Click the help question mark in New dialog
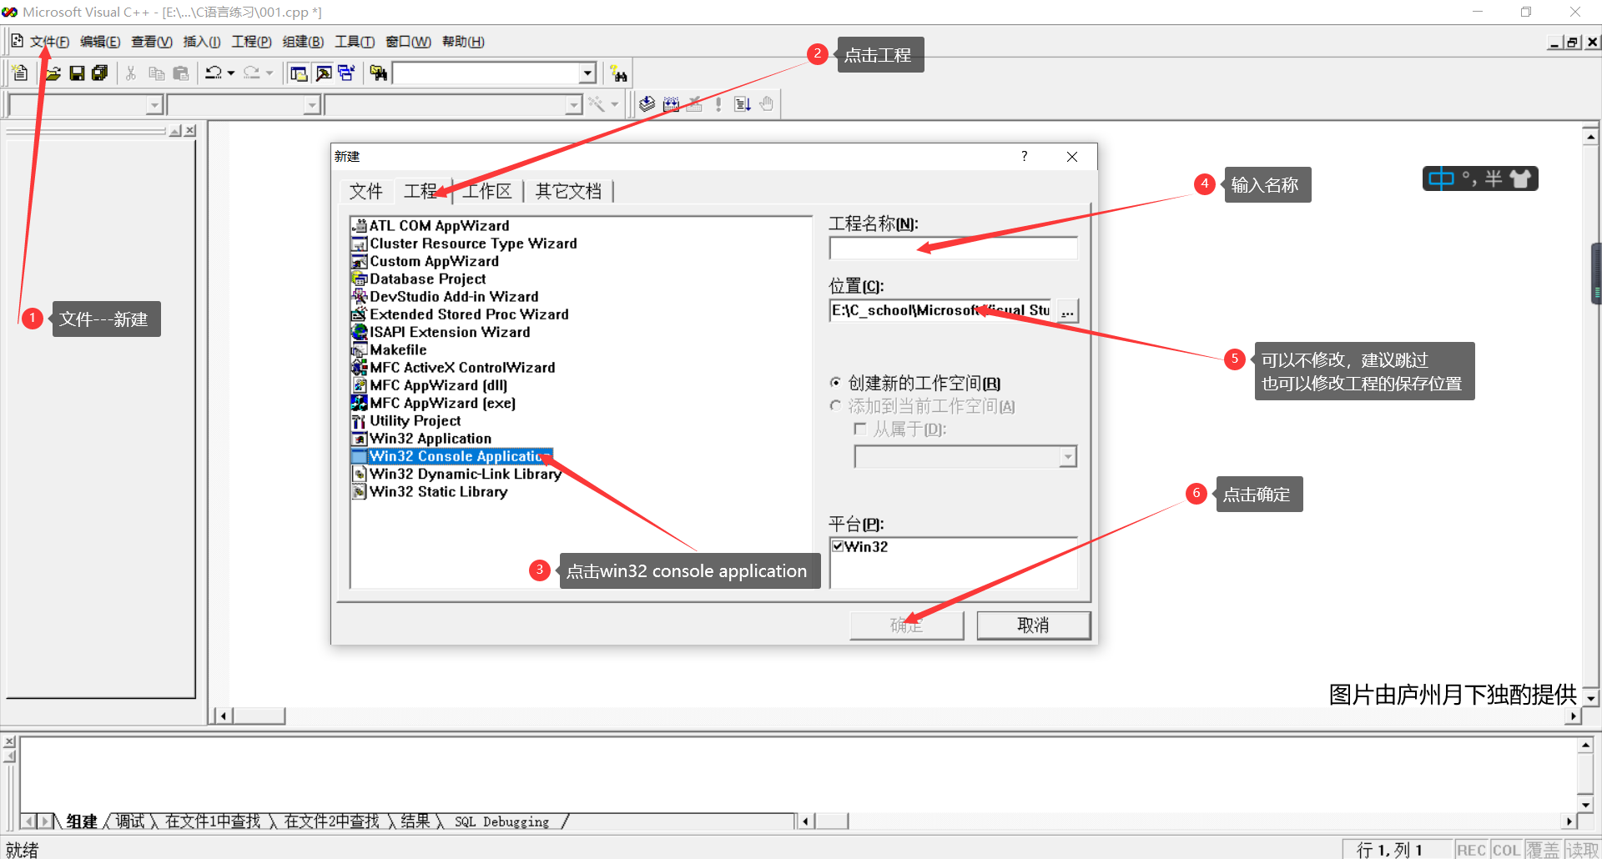The width and height of the screenshot is (1602, 859). [x=1024, y=156]
